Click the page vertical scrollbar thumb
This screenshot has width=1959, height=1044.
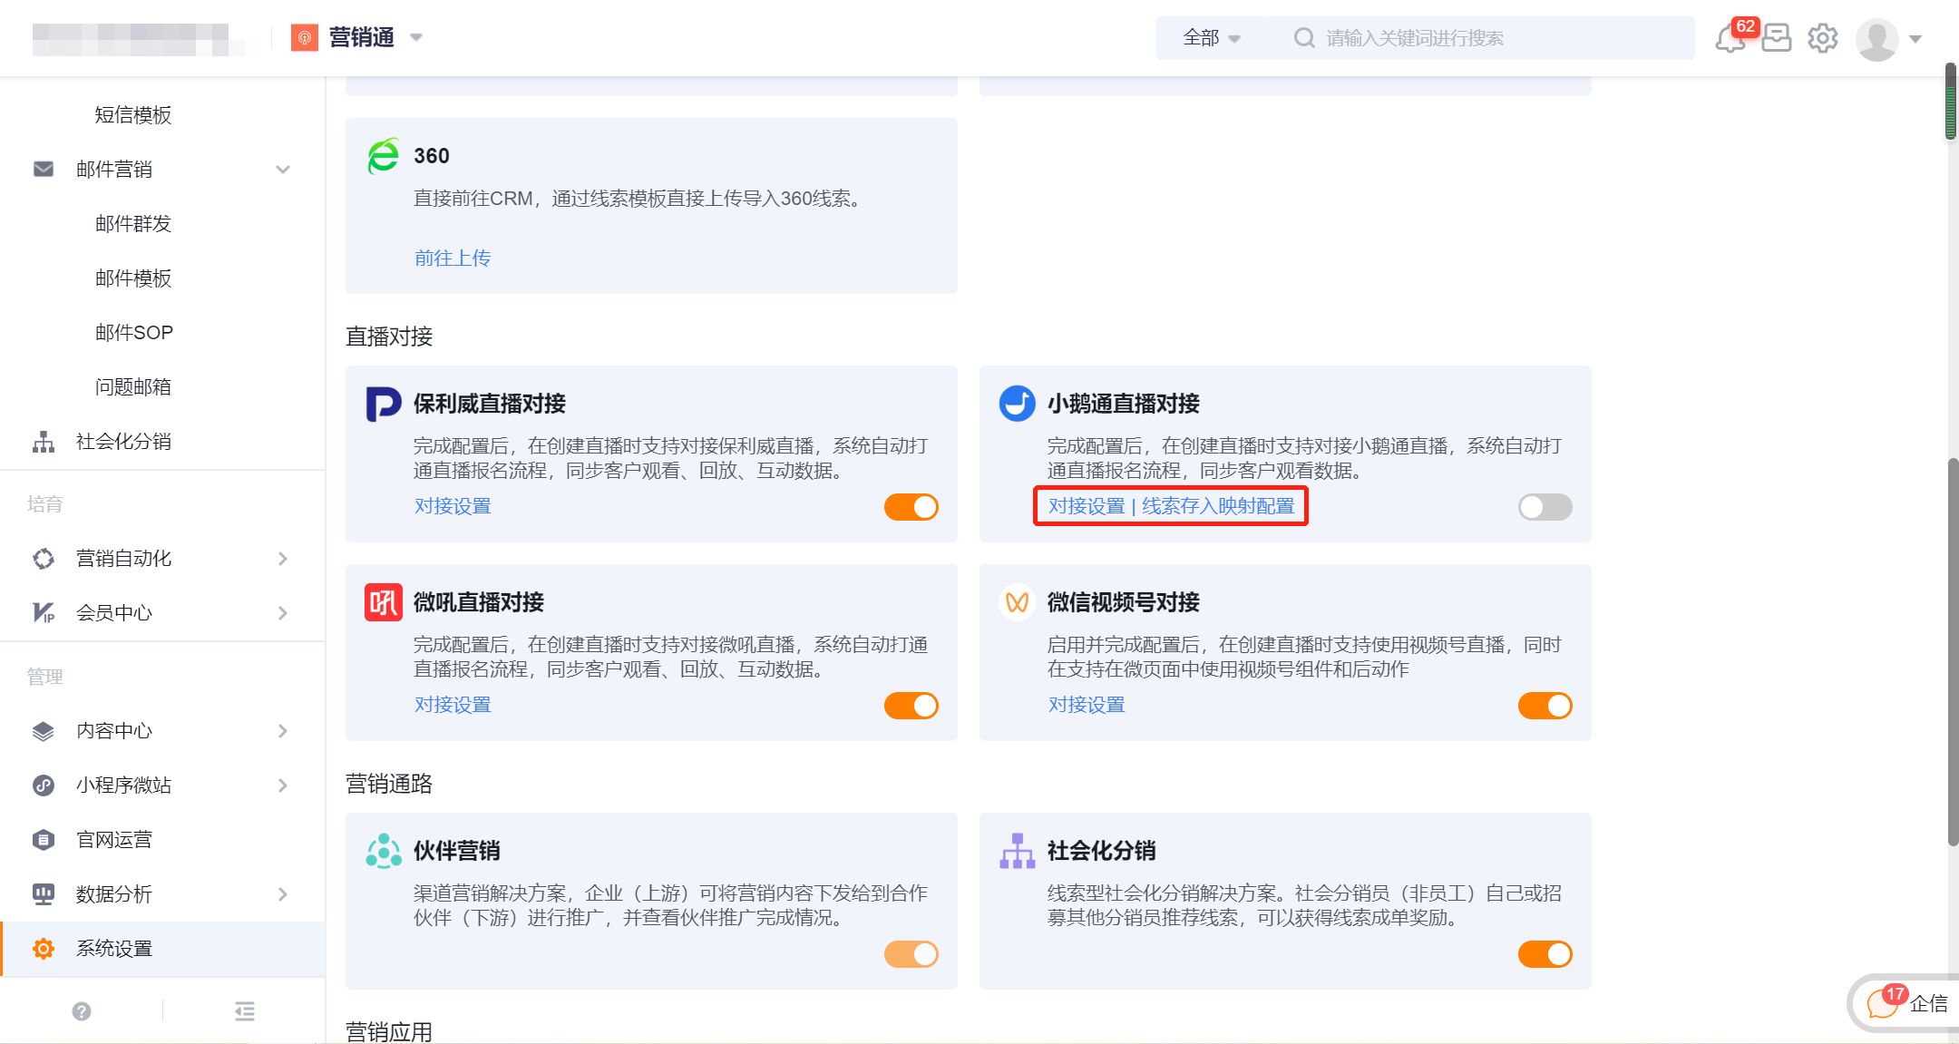[1952, 653]
